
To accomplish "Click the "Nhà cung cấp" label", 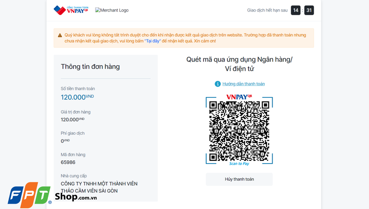I will click(74, 176).
